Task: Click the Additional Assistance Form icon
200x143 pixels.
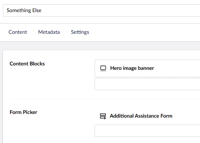Action: click(x=103, y=116)
